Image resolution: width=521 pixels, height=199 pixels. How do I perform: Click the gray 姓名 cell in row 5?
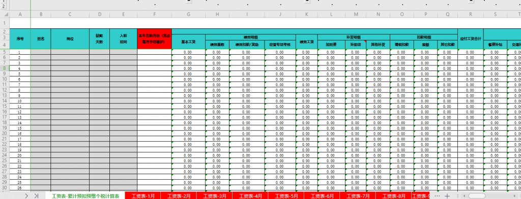tap(41, 52)
